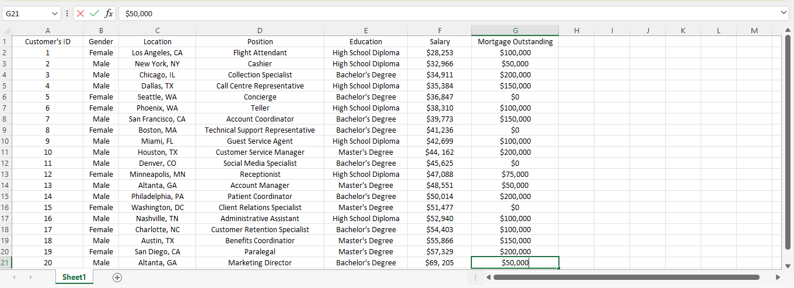Viewport: 794px width, 288px height.
Task: Select the "$75,000" mortgage cell
Action: coord(515,175)
